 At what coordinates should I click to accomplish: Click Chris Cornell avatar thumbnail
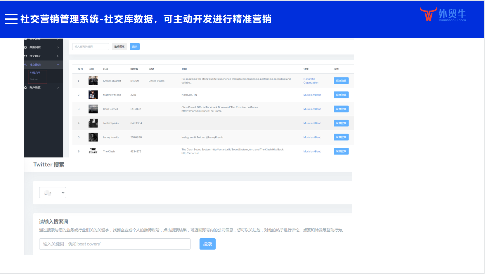click(x=93, y=109)
